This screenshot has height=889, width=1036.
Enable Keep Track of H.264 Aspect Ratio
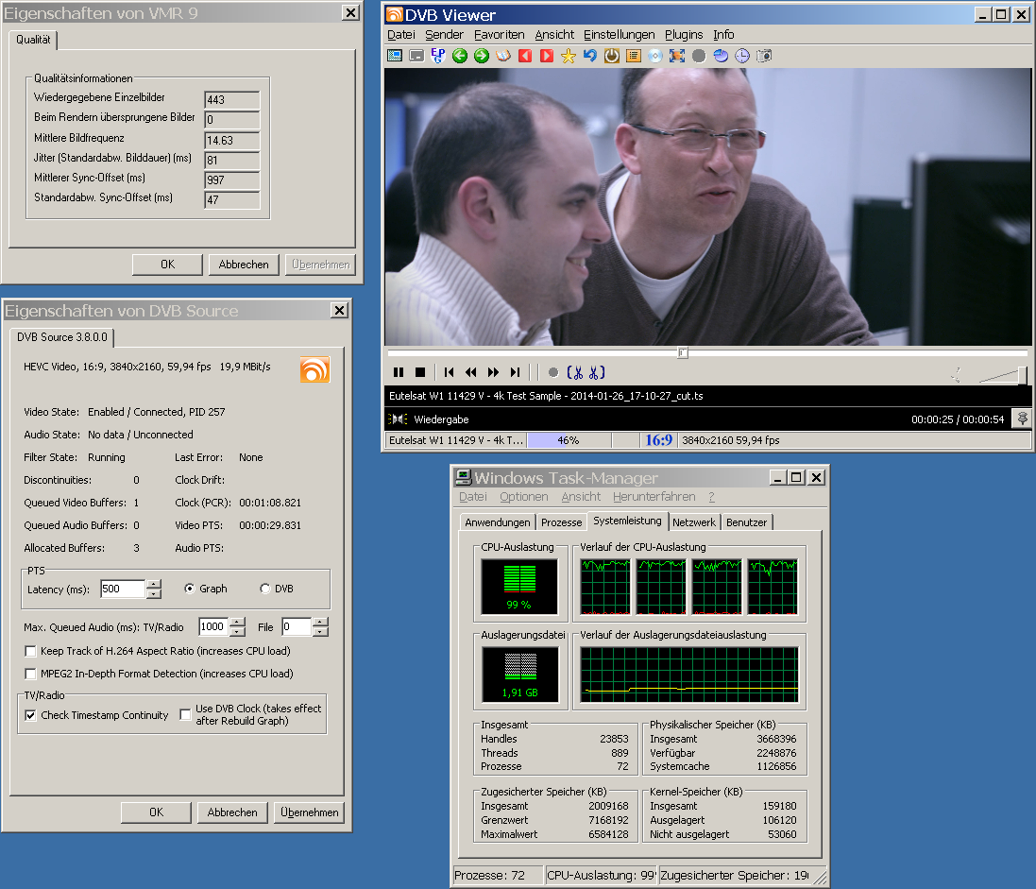[30, 651]
